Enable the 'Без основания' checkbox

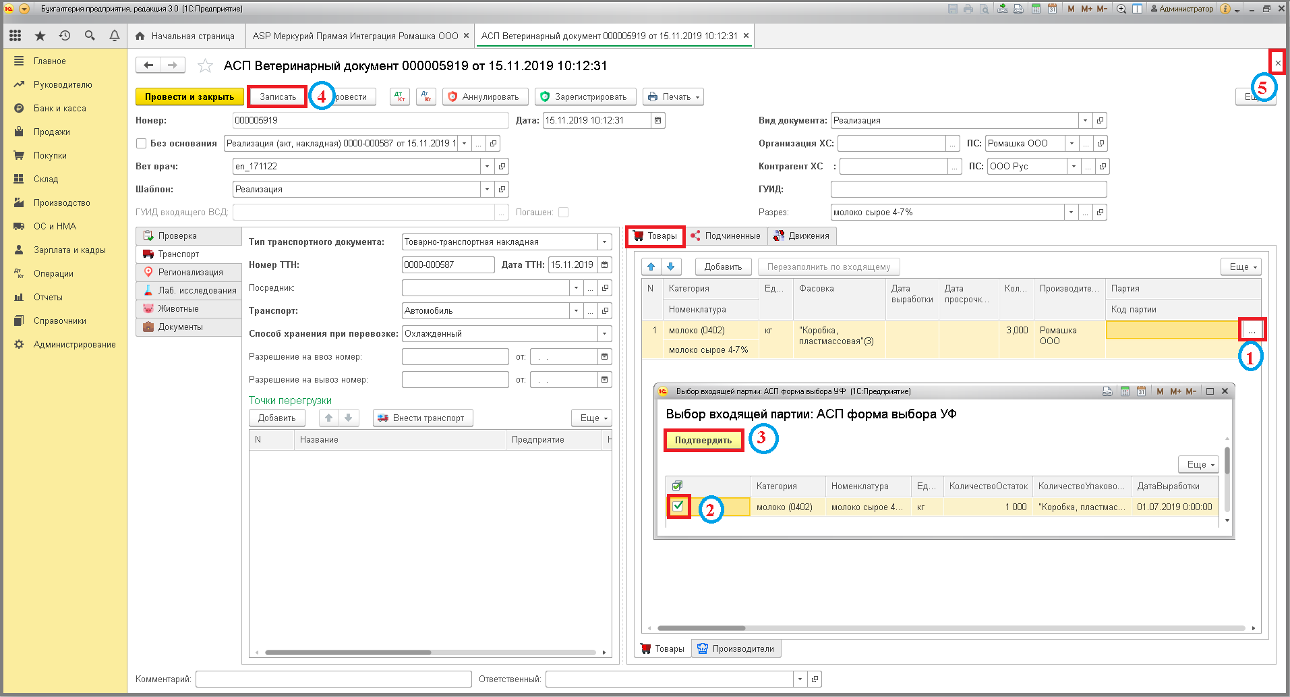[x=142, y=143]
